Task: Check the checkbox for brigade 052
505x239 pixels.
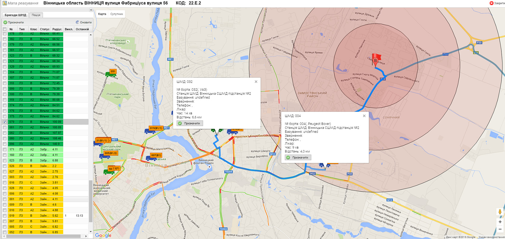Action: [5, 232]
